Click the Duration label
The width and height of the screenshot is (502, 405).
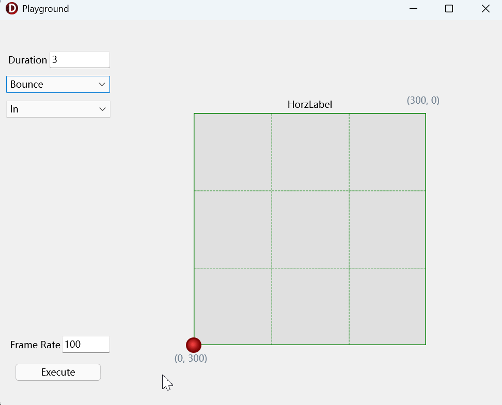tap(27, 60)
